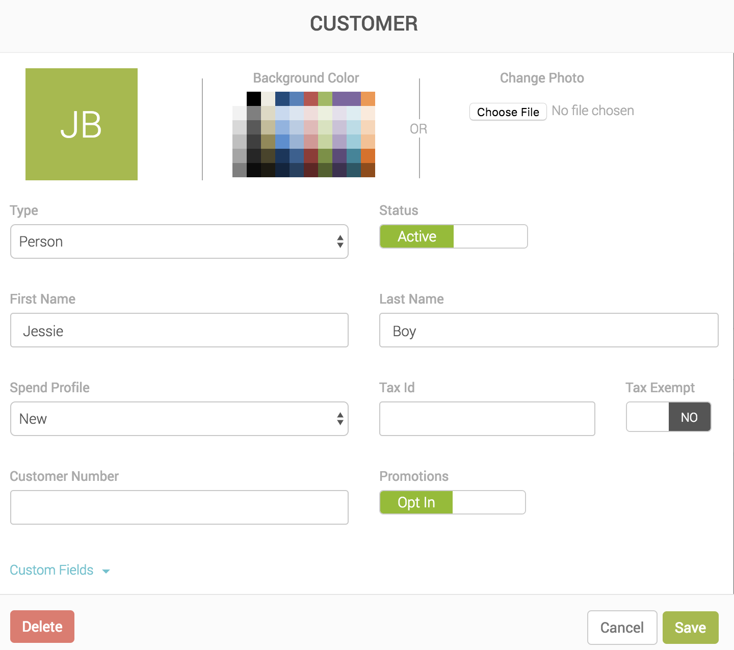Select the red swatch in the top palette row
The height and width of the screenshot is (650, 734).
tap(311, 98)
